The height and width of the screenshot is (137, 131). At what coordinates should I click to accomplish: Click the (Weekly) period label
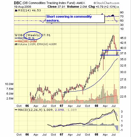(33, 35)
